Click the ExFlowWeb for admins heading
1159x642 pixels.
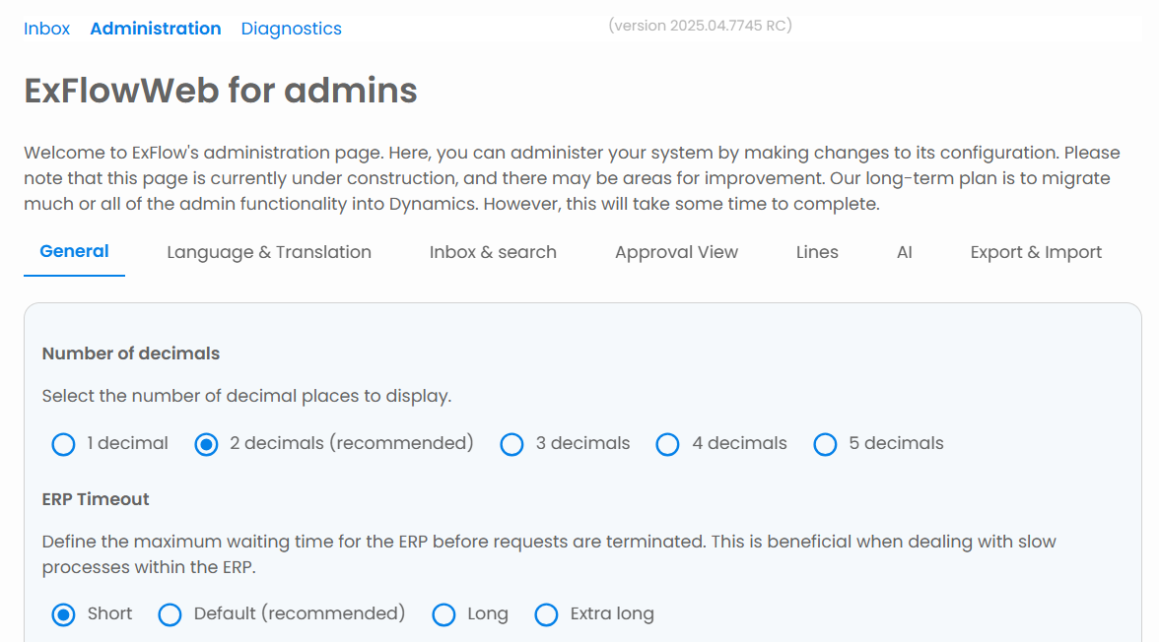221,91
